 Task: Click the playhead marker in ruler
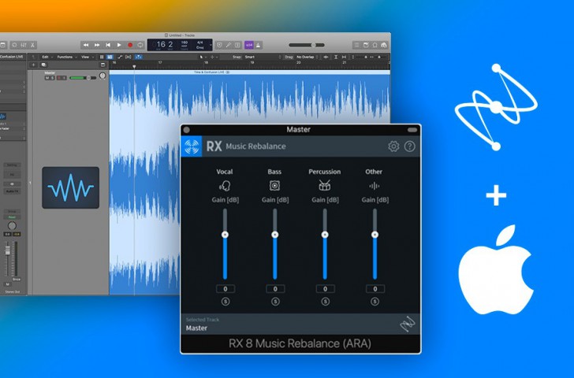[x=134, y=66]
